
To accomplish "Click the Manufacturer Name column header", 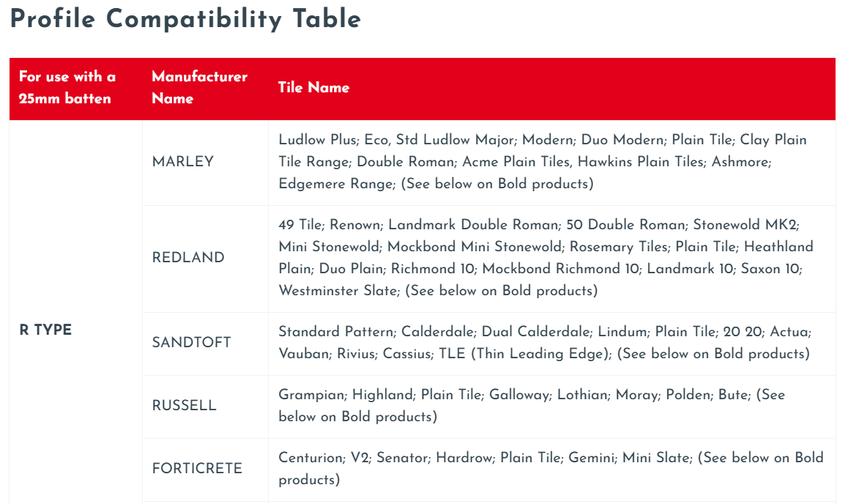I will (x=199, y=87).
